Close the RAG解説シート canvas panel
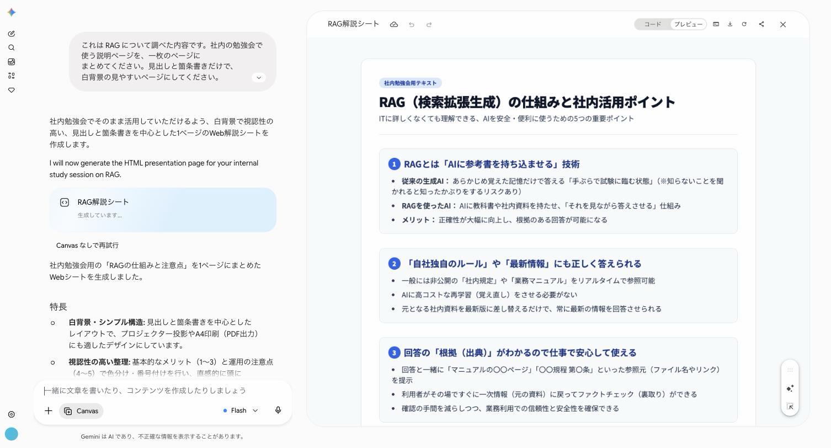The width and height of the screenshot is (831, 448). pos(783,24)
